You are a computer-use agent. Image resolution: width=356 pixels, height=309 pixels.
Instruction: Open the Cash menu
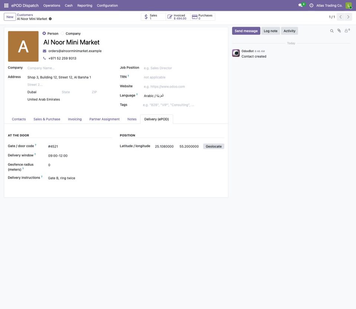tap(69, 6)
